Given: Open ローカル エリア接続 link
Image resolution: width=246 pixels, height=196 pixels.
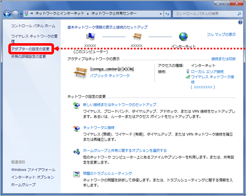Looking at the screenshot, I should click(x=207, y=72).
